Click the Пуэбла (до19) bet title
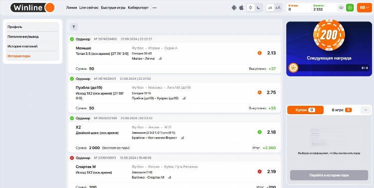 tap(89, 88)
